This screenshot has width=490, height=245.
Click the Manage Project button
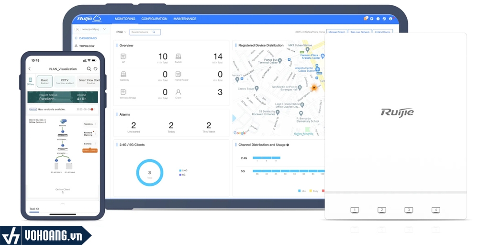tap(337, 32)
